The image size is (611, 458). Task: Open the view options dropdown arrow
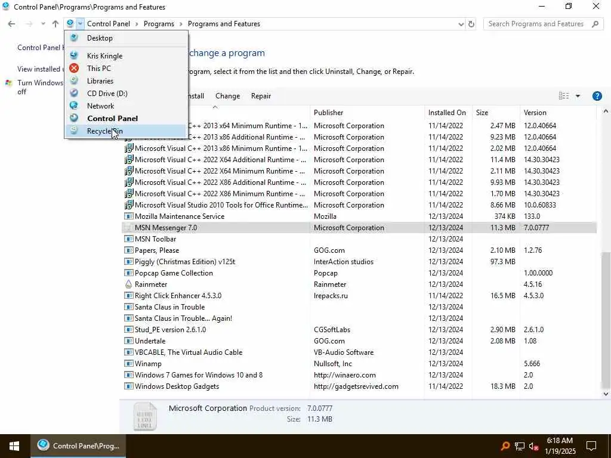tap(578, 96)
